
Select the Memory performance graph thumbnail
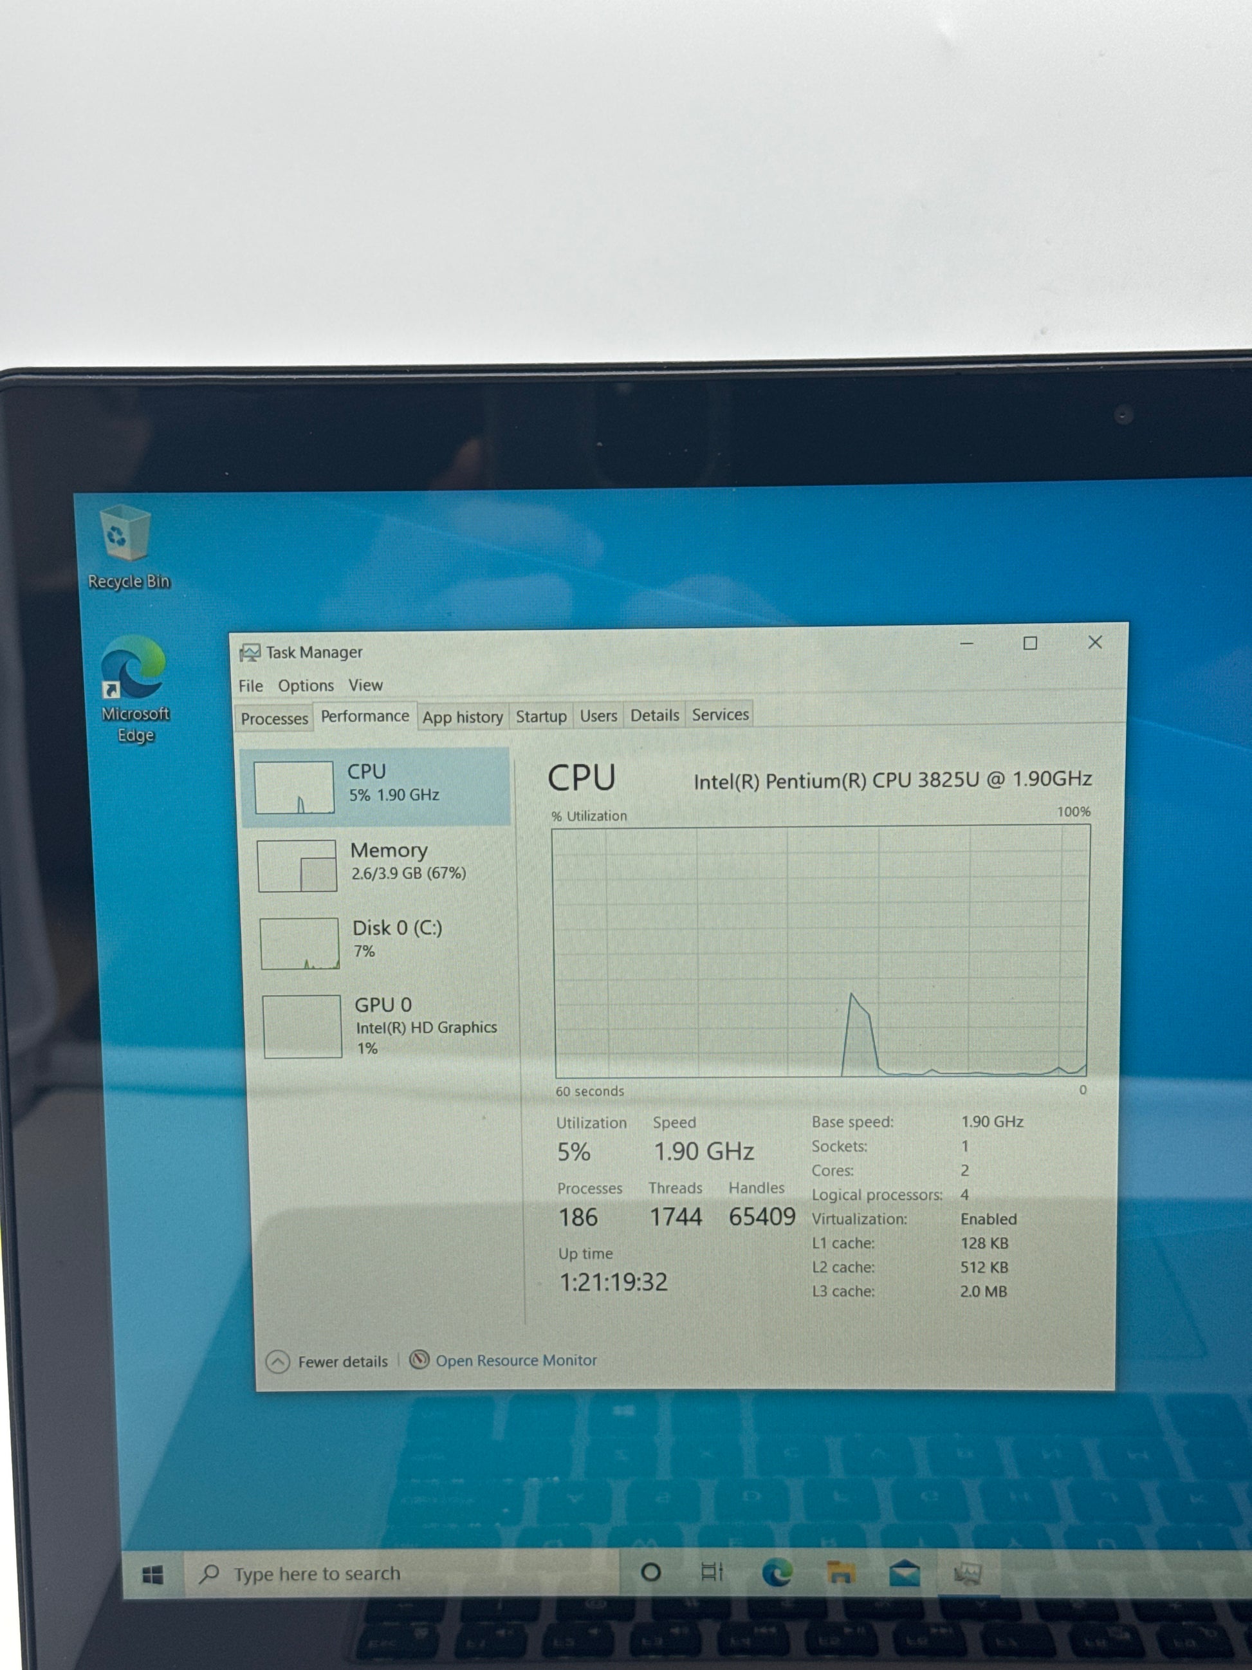pos(297,865)
